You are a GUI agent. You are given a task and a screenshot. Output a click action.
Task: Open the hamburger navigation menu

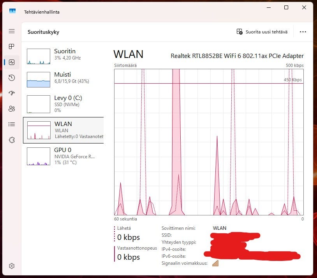tap(12, 31)
